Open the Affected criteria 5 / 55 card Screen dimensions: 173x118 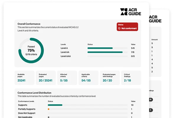(67, 78)
